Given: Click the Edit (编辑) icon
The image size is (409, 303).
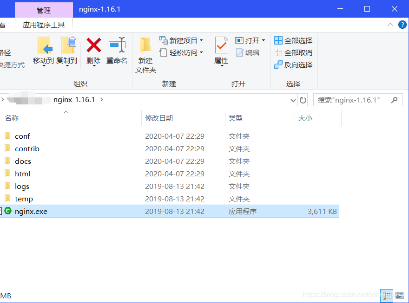Looking at the screenshot, I should [x=240, y=52].
